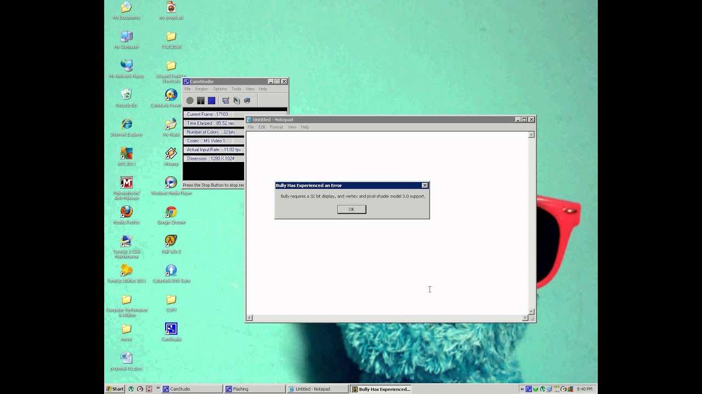The image size is (702, 394).
Task: Click OK in the Bully error dialog
Action: pos(352,209)
